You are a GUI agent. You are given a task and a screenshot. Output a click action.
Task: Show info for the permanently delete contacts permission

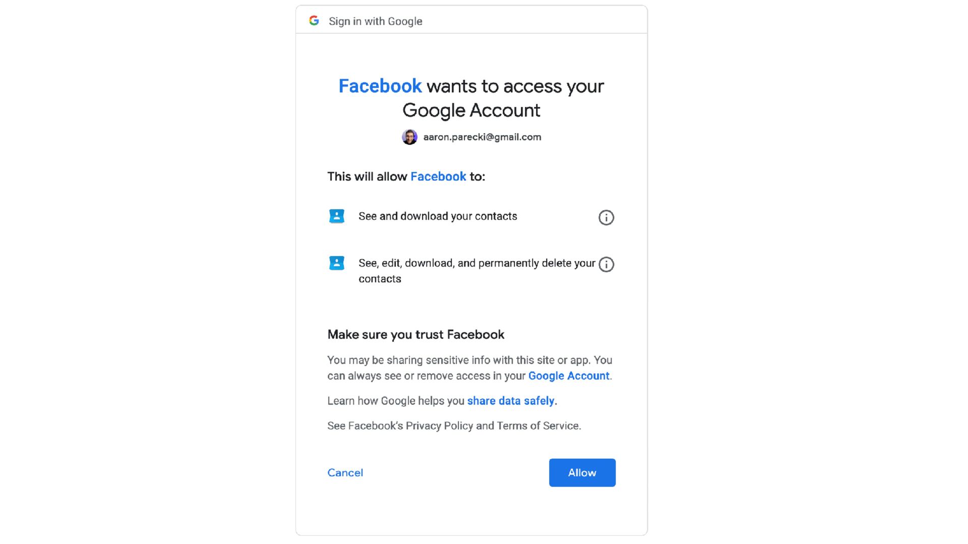(606, 264)
